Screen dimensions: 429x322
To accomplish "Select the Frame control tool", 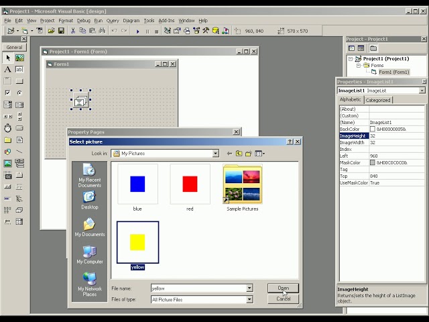I will (x=7, y=81).
